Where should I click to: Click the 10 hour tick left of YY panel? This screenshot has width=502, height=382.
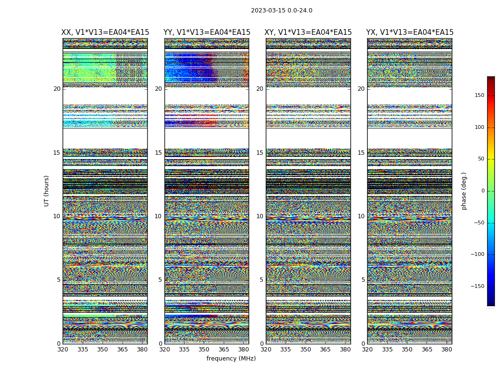click(x=158, y=216)
